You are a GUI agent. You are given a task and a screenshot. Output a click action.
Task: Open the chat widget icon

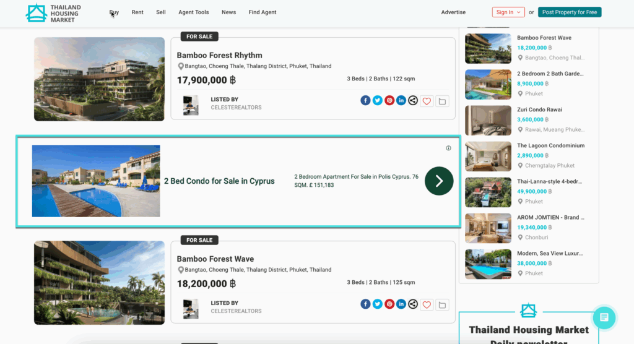point(604,317)
